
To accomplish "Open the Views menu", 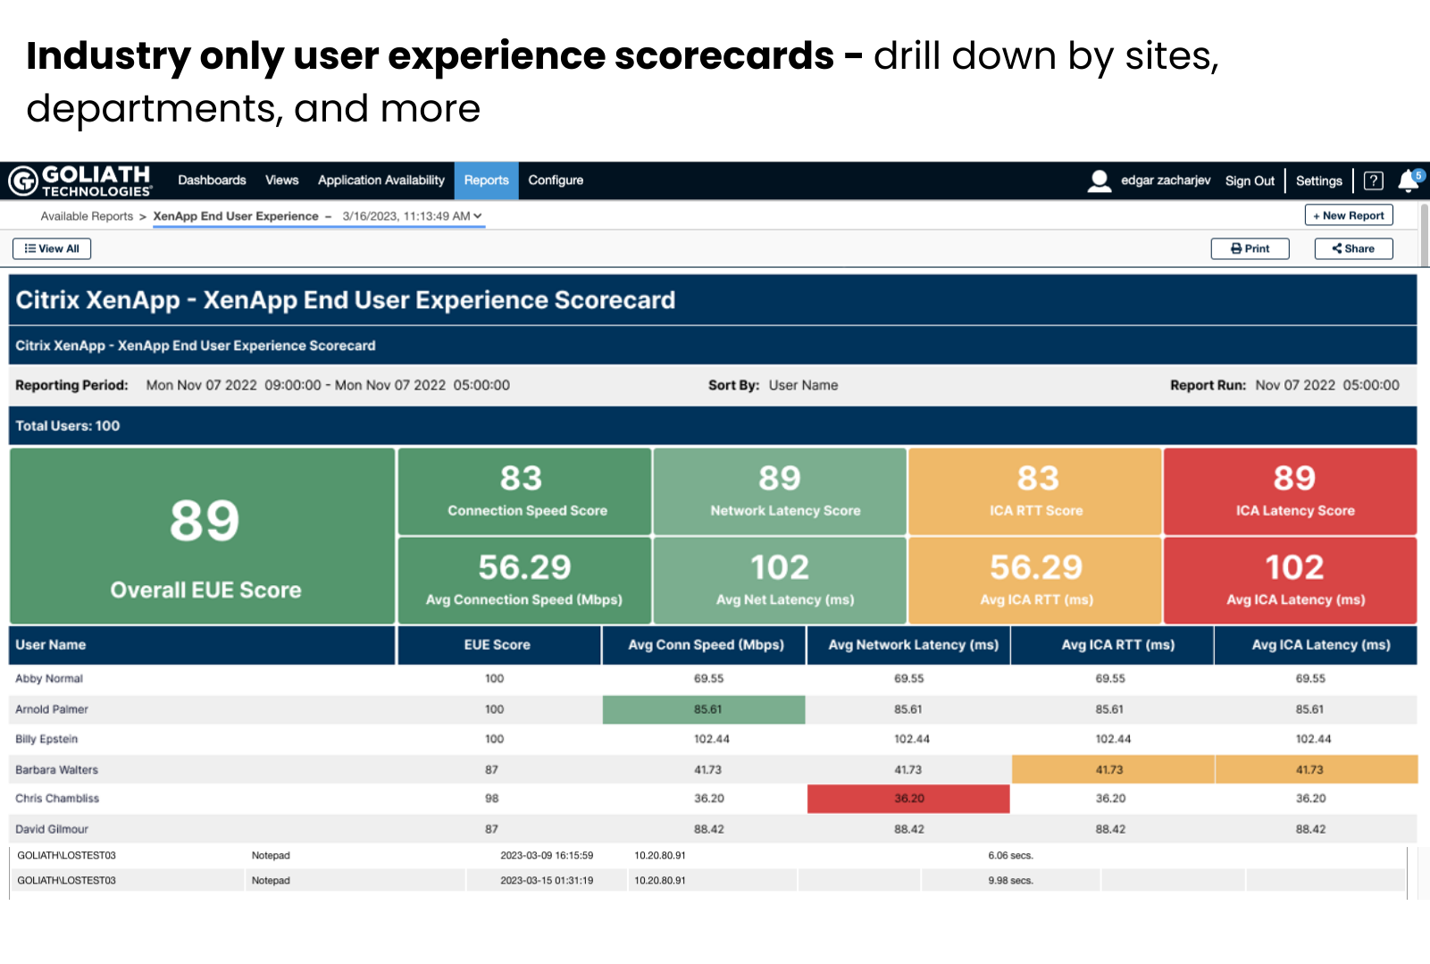I will 282,180.
